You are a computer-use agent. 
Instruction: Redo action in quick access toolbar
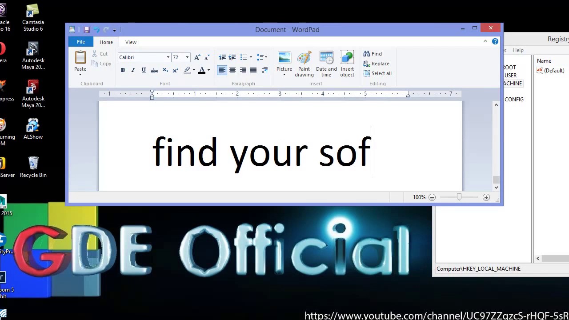(x=106, y=29)
